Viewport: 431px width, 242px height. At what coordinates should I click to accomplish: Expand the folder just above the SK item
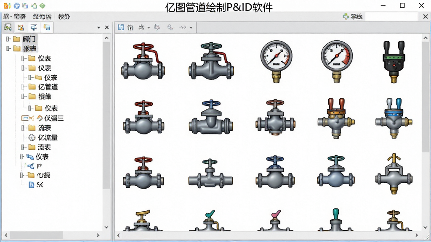click(x=22, y=175)
